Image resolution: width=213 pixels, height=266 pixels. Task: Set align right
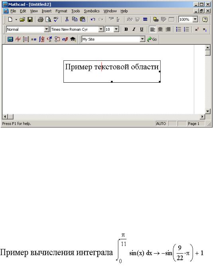[x=168, y=29]
